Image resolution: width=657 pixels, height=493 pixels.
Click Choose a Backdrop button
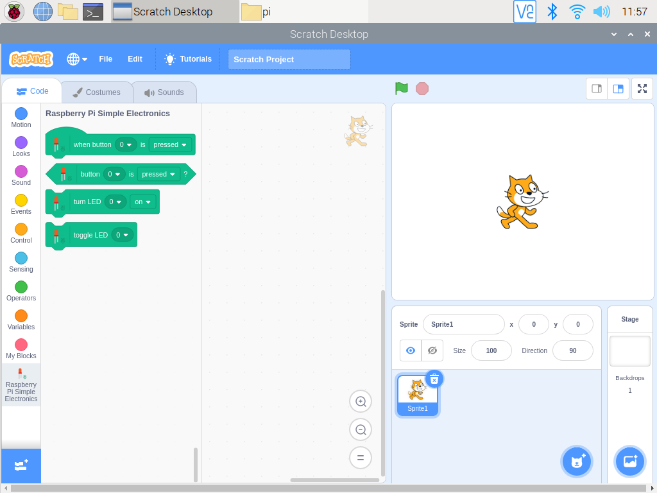click(x=630, y=462)
